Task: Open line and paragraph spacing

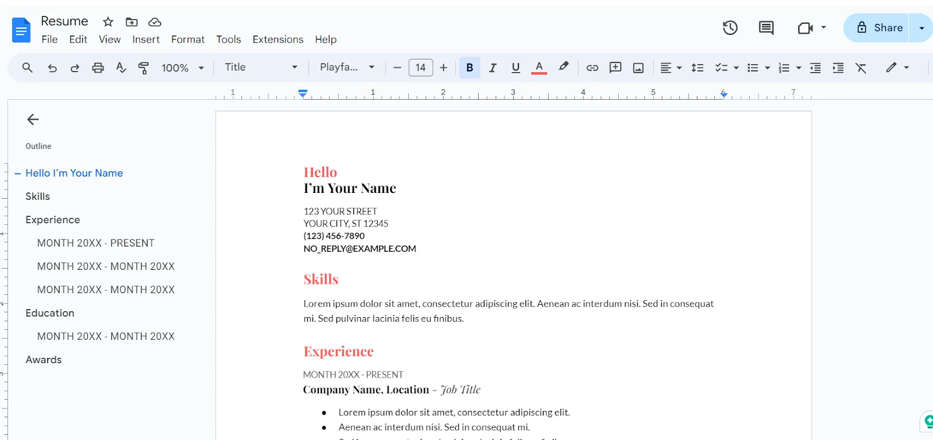Action: 697,68
